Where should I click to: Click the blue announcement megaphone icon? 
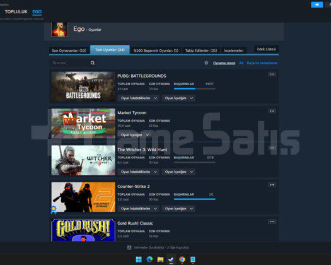click(317, 4)
